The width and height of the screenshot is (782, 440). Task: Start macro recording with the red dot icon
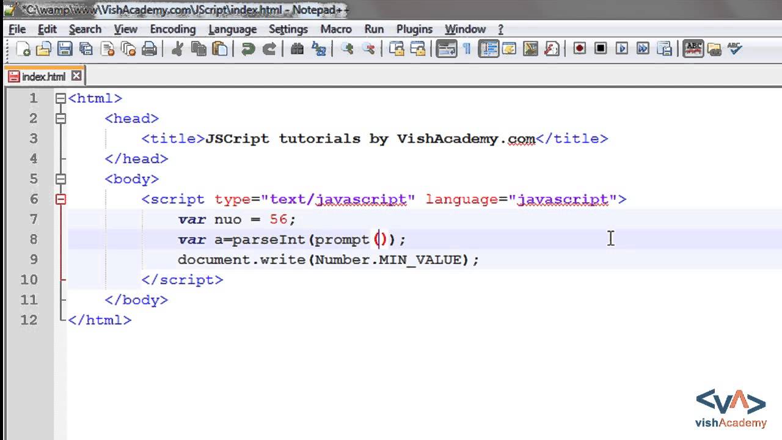(x=579, y=49)
